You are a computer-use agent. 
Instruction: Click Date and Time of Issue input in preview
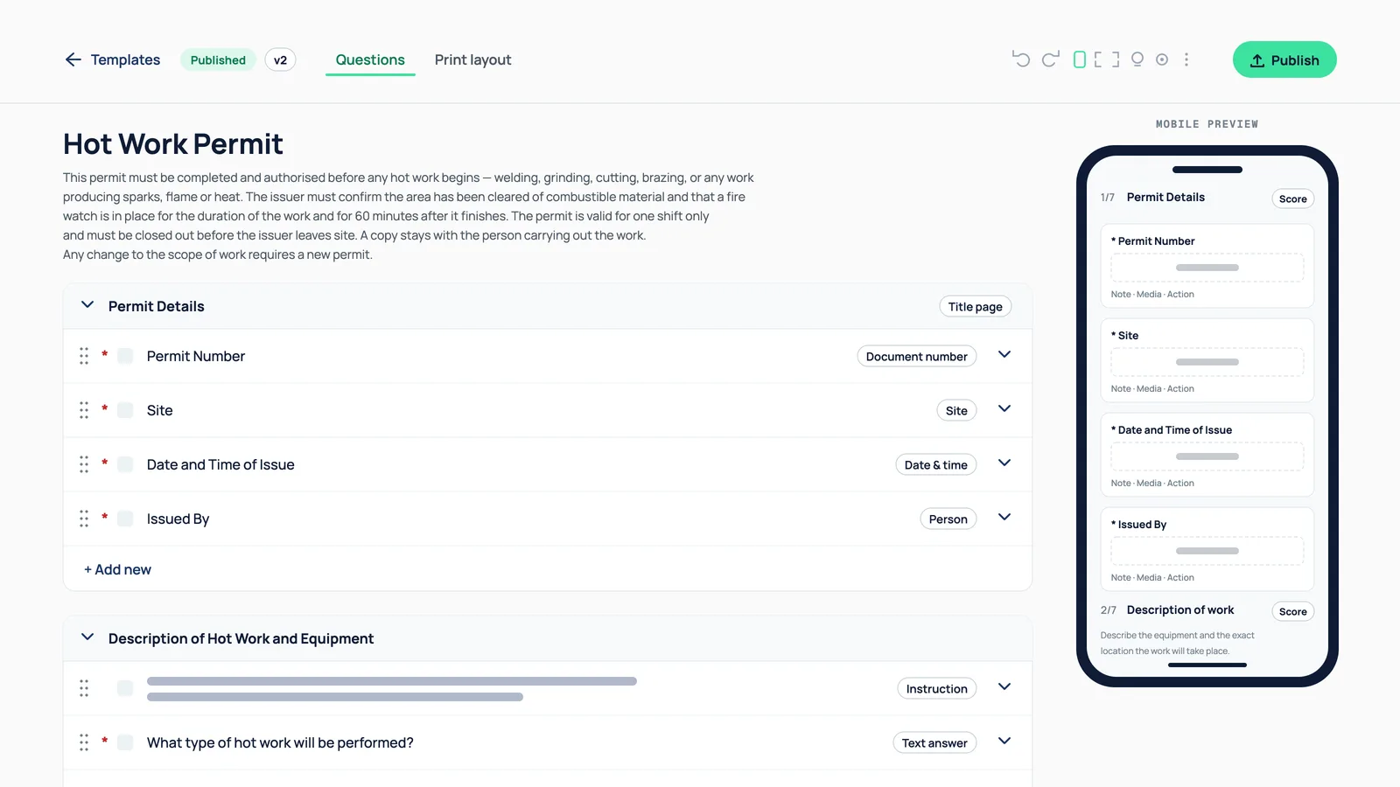tap(1207, 456)
